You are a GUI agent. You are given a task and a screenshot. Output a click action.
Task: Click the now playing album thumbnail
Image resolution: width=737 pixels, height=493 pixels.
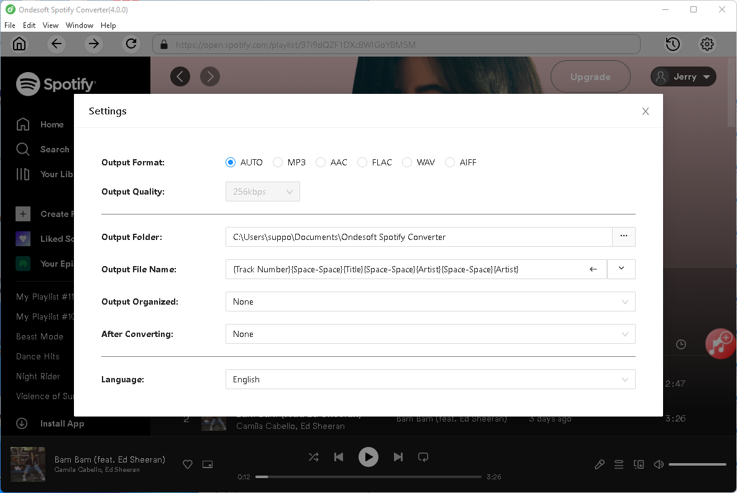point(28,464)
